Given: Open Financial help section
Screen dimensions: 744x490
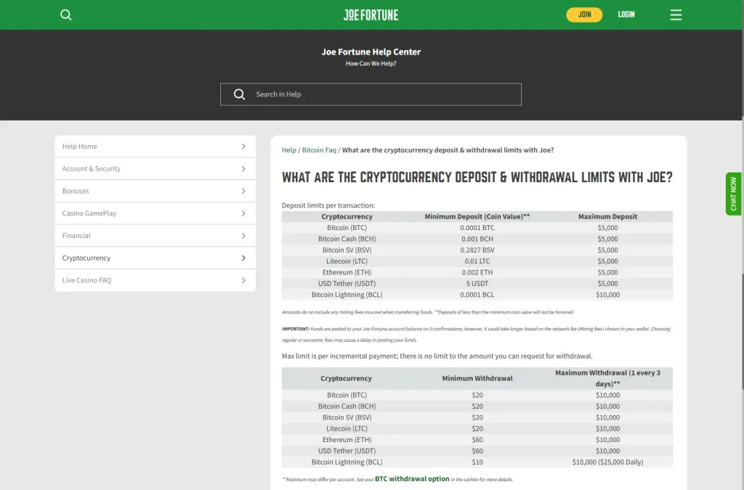Looking at the screenshot, I should click(155, 235).
